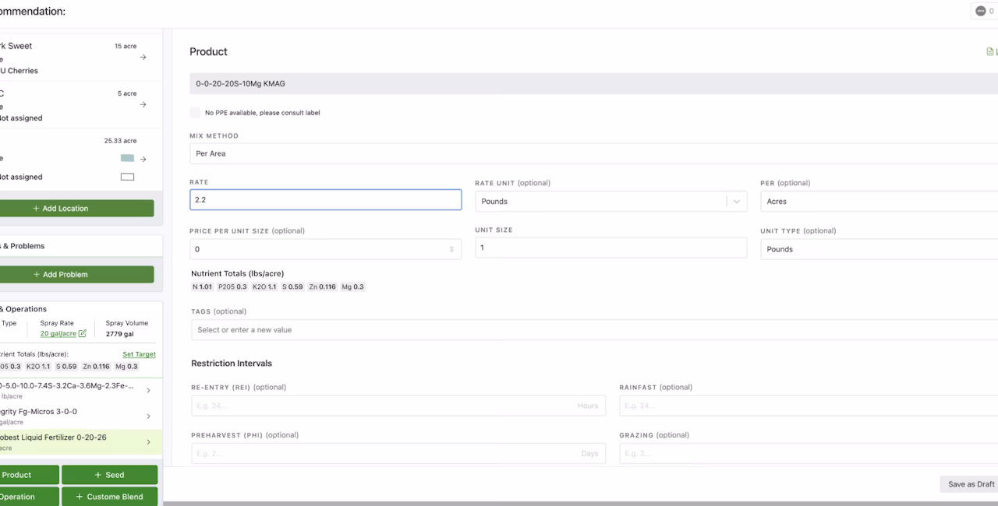Click the + Custome Blend button

coord(109,497)
